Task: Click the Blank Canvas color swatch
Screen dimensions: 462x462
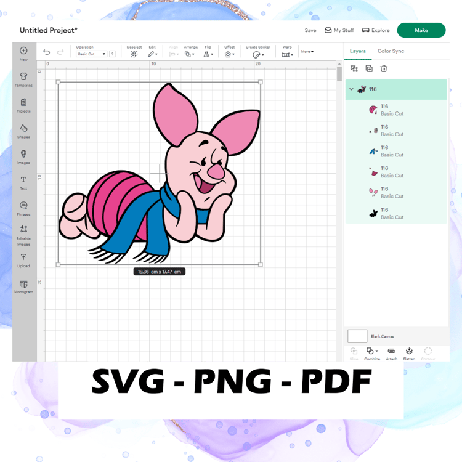Action: (357, 336)
